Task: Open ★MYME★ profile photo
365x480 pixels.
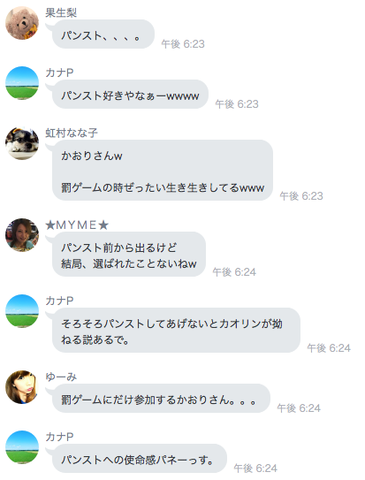Action: pyautogui.click(x=22, y=235)
